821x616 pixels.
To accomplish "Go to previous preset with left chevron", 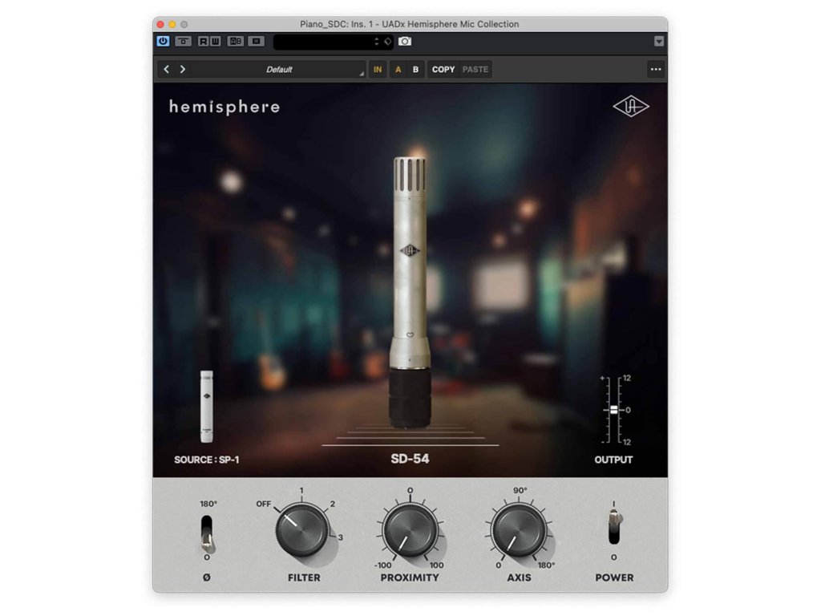I will [x=167, y=69].
